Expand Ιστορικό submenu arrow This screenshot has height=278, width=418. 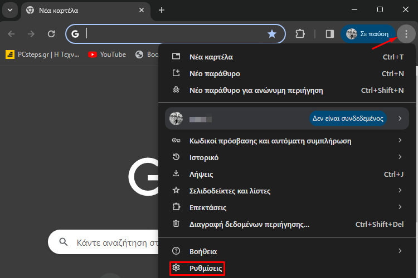pos(400,157)
